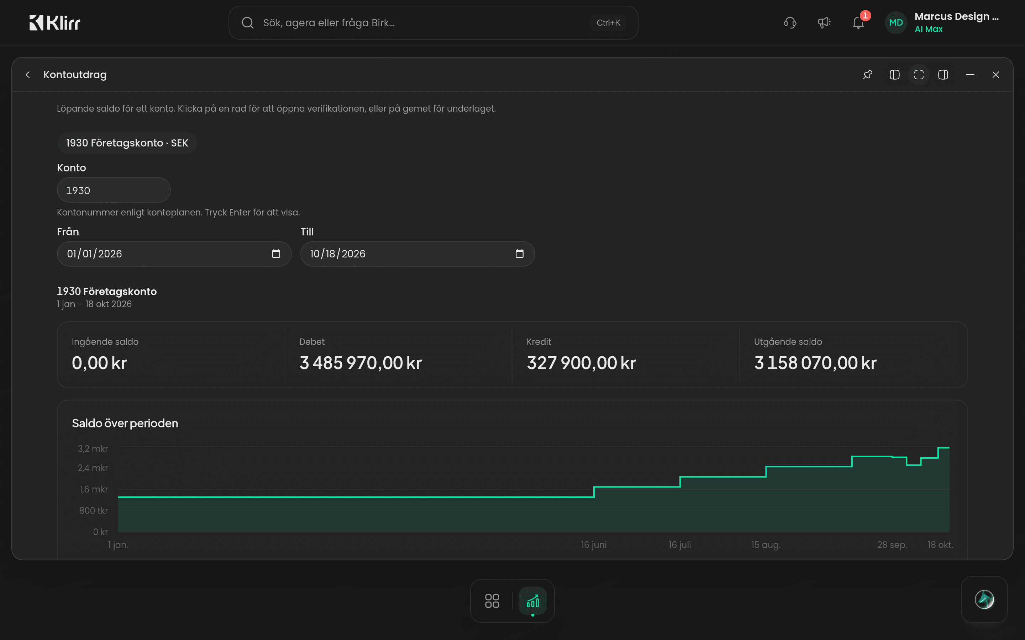Click the Klirr logo

click(55, 23)
